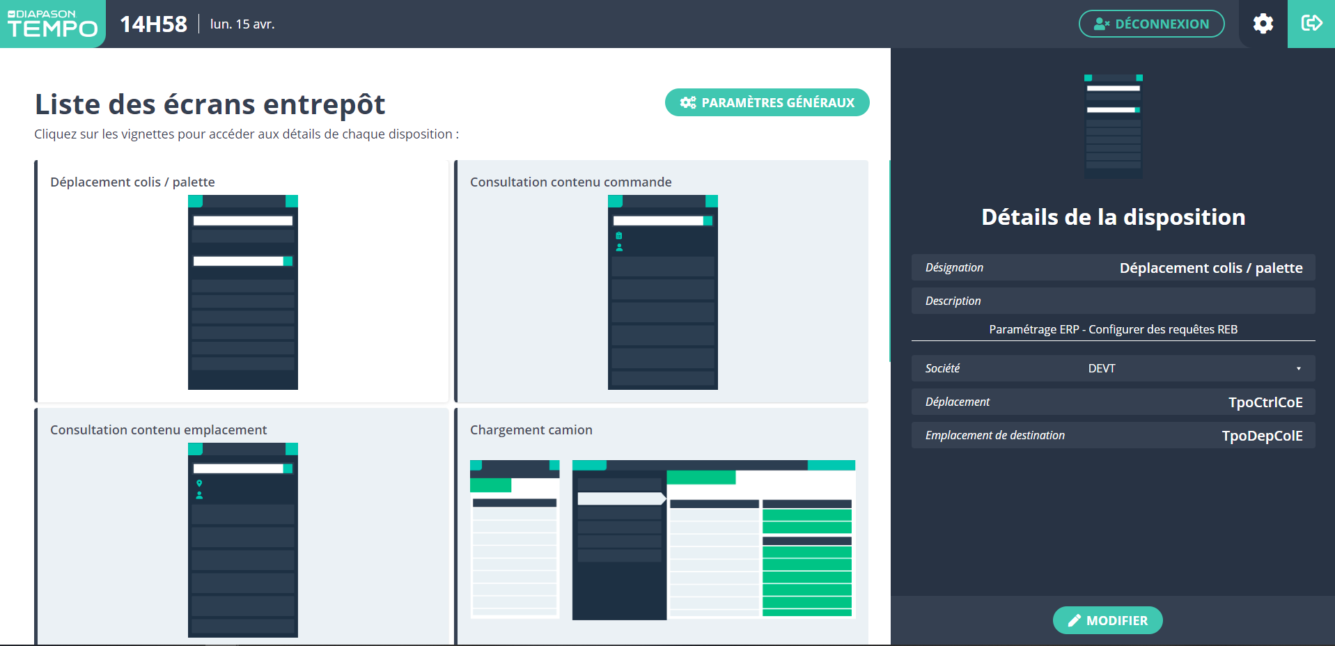Viewport: 1335px width, 646px height.
Task: Click the Modifier button
Action: [1107, 620]
